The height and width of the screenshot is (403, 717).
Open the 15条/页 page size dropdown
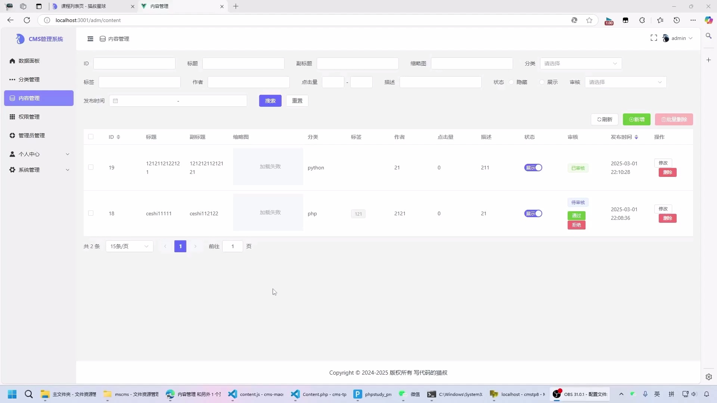129,246
